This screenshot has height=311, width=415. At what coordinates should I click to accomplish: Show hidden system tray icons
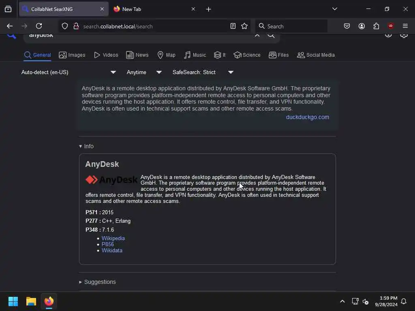coord(342,301)
